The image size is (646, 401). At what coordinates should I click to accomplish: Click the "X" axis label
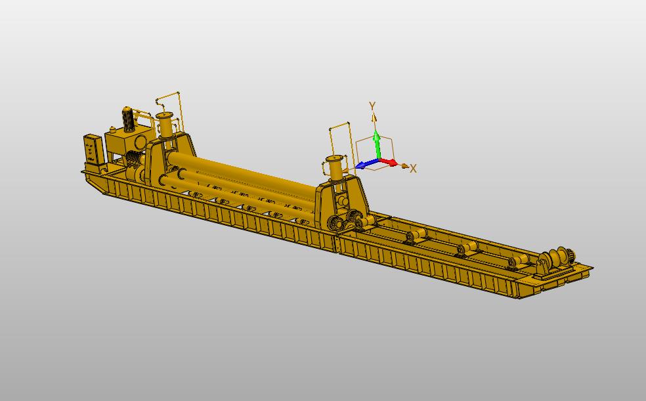click(x=413, y=169)
